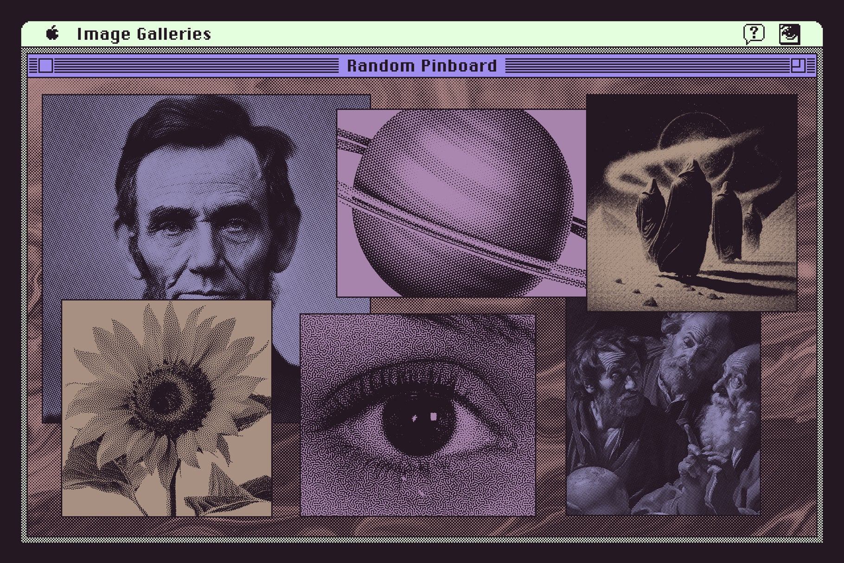The height and width of the screenshot is (563, 844).
Task: Open the Apple menu
Action: [x=52, y=34]
